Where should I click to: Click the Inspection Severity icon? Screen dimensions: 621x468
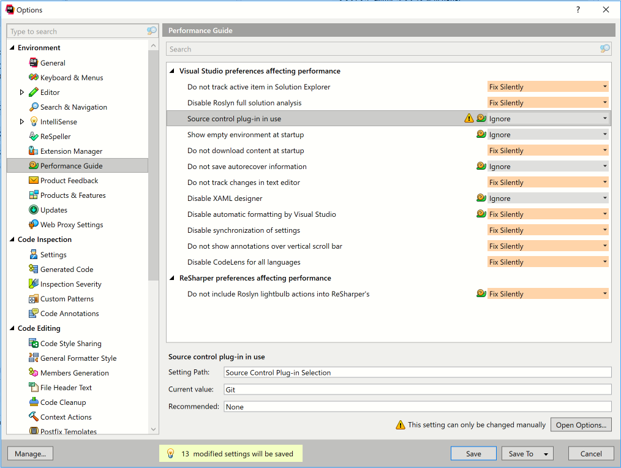click(34, 284)
